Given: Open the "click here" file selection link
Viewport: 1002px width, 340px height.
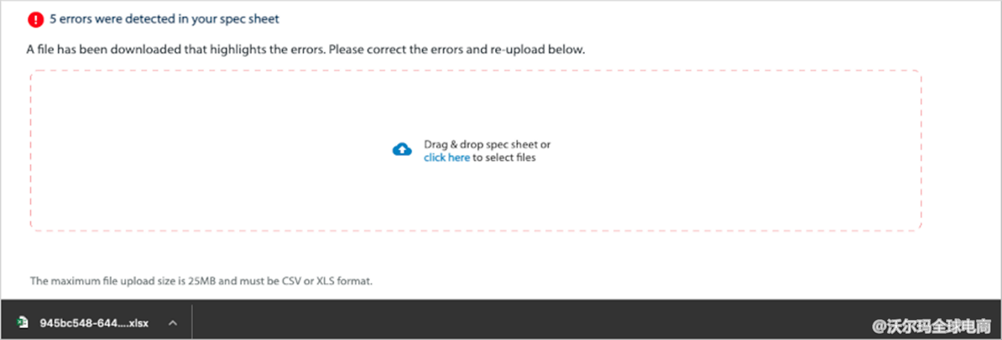Looking at the screenshot, I should 446,157.
